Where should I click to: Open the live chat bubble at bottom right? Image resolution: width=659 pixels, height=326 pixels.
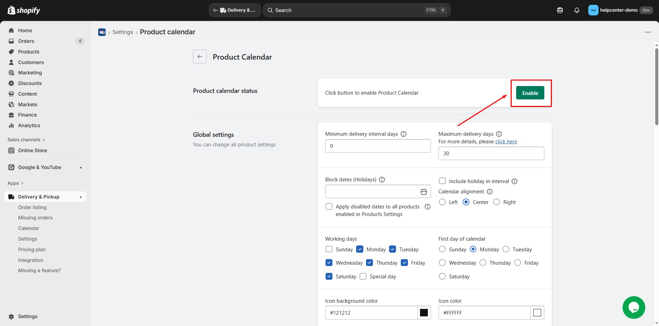tap(634, 307)
